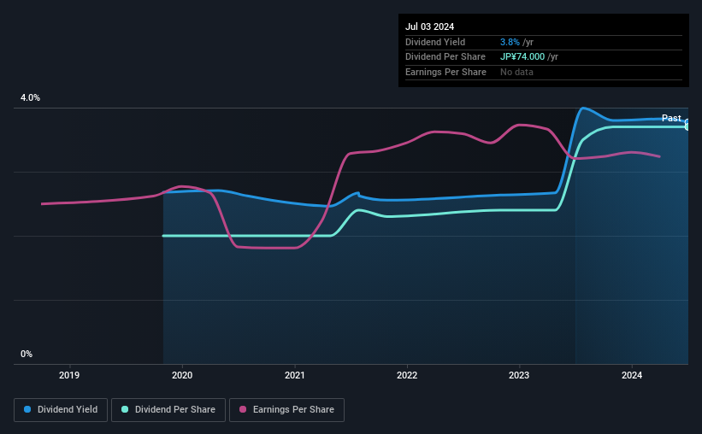This screenshot has height=434, width=702.
Task: Select the 2023 x-axis label
Action: [x=519, y=375]
